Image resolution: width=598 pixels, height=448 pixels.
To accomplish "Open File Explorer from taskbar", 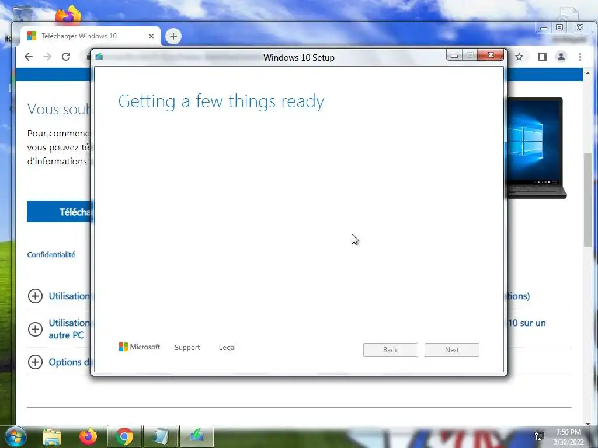I will point(52,437).
